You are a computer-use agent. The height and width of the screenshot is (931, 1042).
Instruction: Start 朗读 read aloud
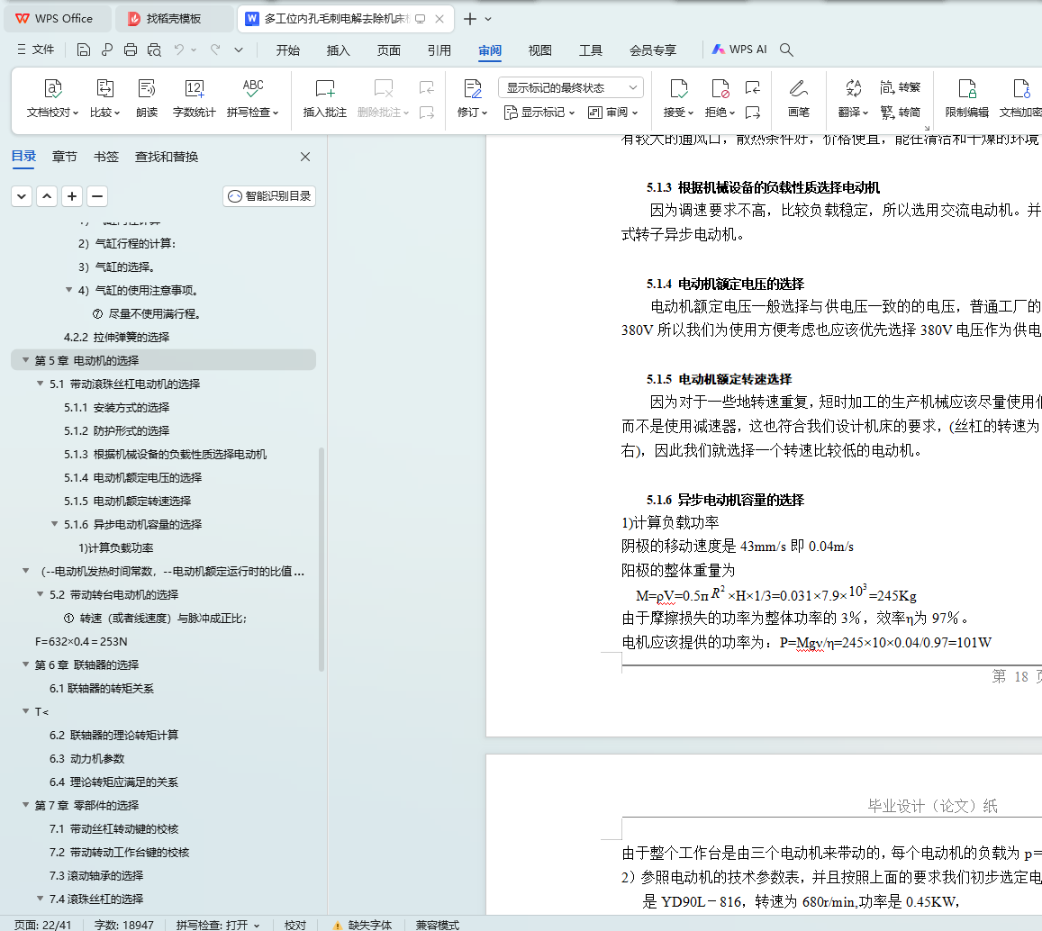click(x=146, y=97)
